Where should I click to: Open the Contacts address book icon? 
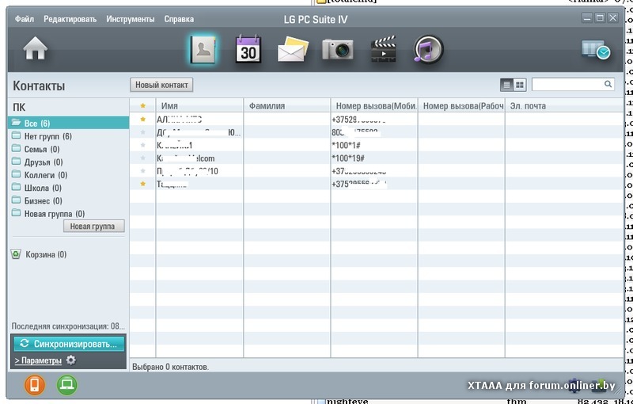click(203, 50)
